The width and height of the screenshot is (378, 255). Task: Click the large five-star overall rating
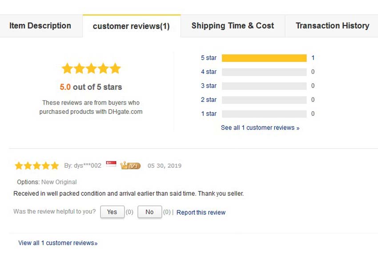[91, 69]
